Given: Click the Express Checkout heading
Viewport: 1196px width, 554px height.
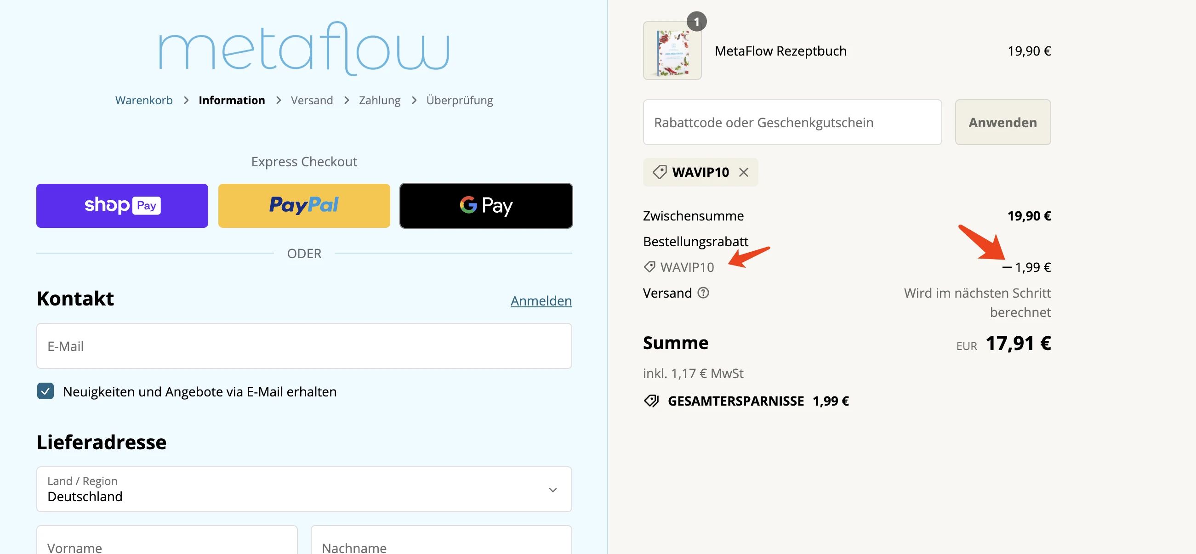Looking at the screenshot, I should click(304, 161).
